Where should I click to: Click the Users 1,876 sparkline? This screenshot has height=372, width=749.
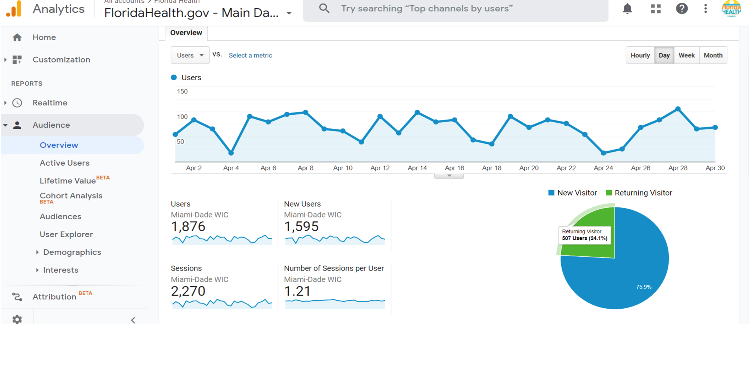click(222, 239)
